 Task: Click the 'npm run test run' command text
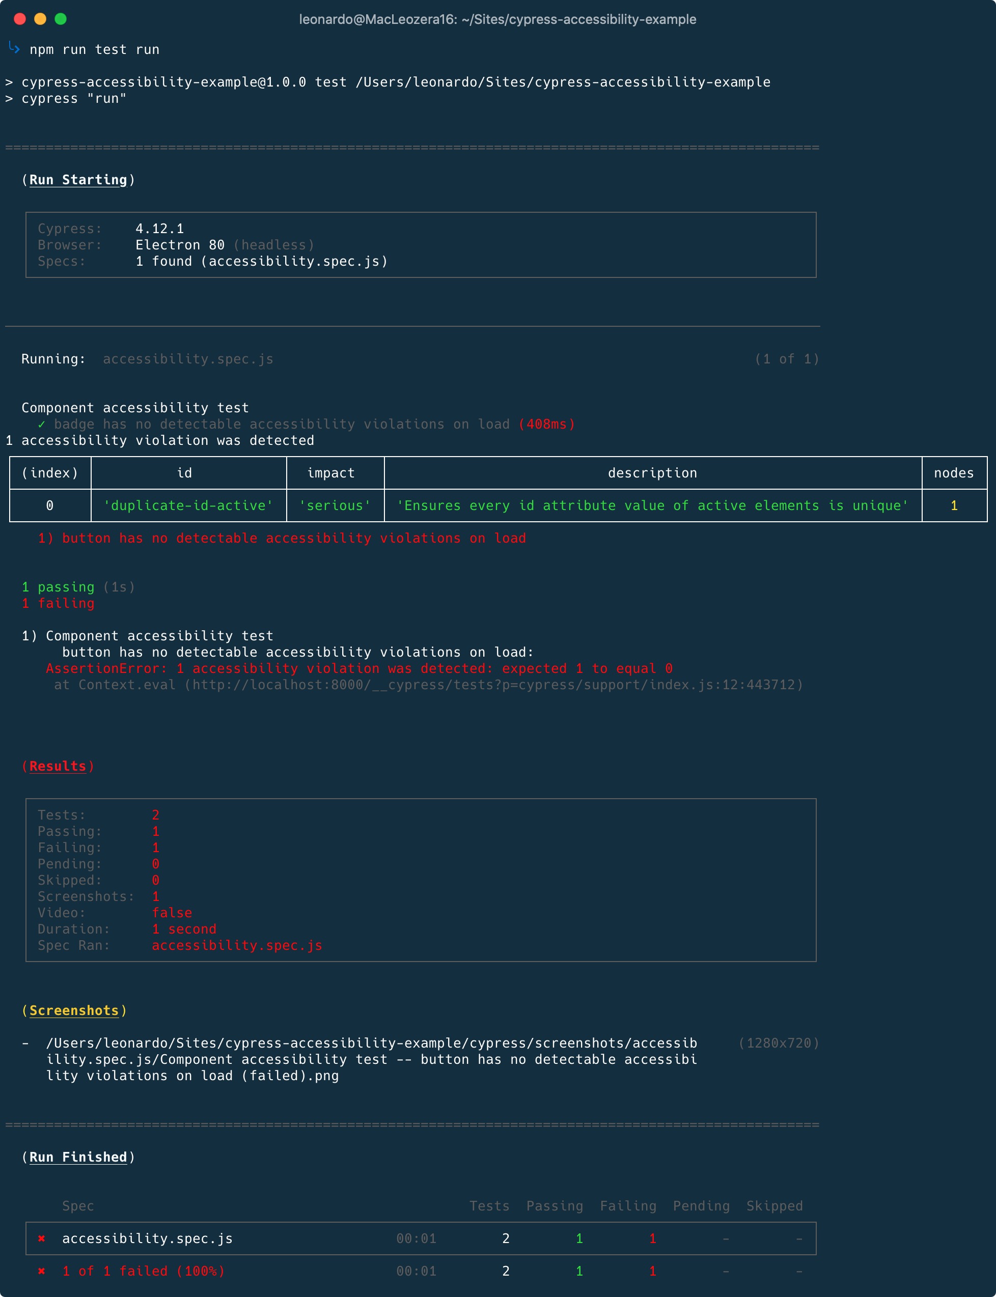click(94, 50)
